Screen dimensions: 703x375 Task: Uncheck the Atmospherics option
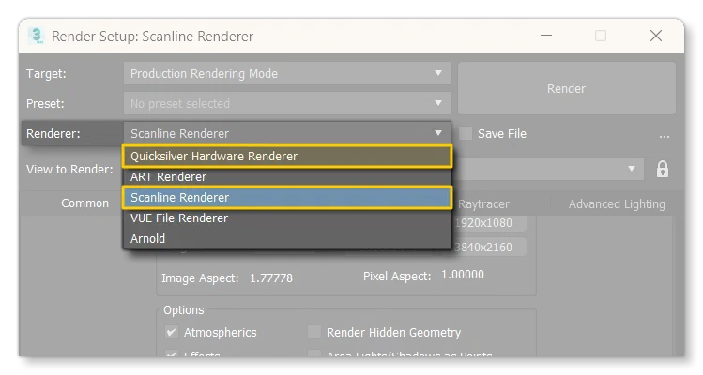coord(172,332)
